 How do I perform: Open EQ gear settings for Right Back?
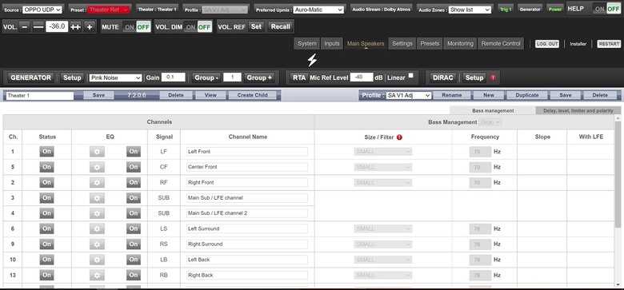click(x=97, y=276)
